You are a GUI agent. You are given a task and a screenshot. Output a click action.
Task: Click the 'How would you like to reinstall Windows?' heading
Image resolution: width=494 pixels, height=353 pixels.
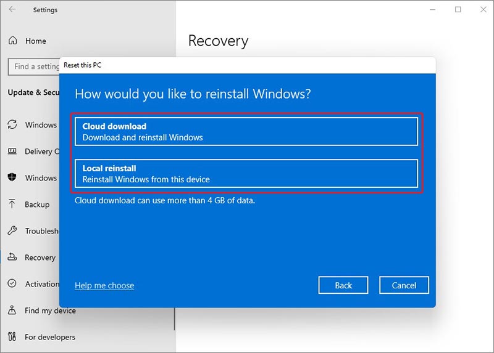click(x=193, y=94)
